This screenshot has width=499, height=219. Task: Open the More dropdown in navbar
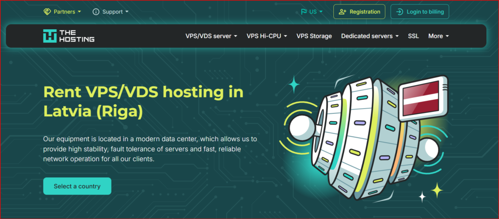point(438,36)
